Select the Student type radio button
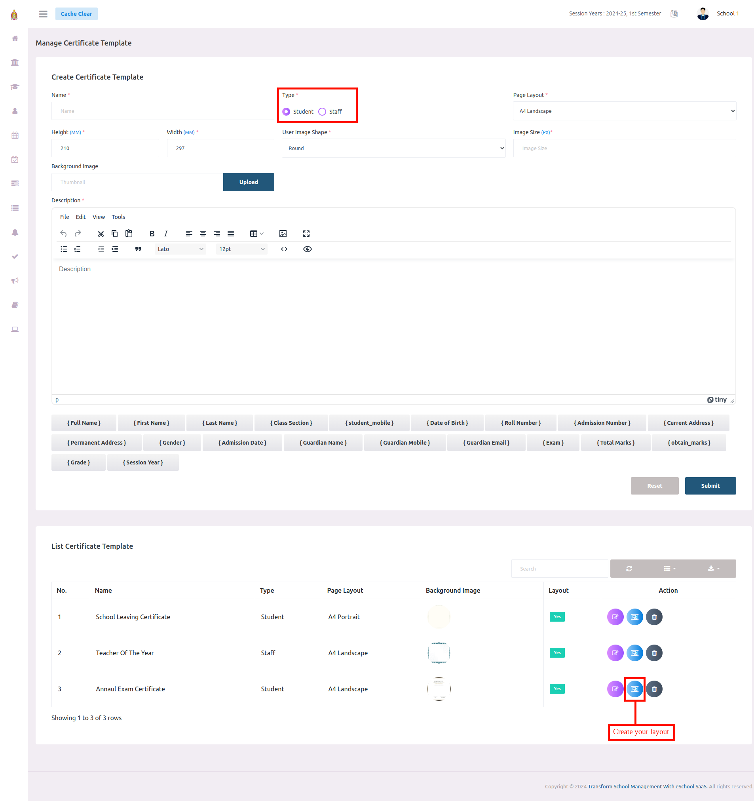This screenshot has width=754, height=801. (286, 112)
